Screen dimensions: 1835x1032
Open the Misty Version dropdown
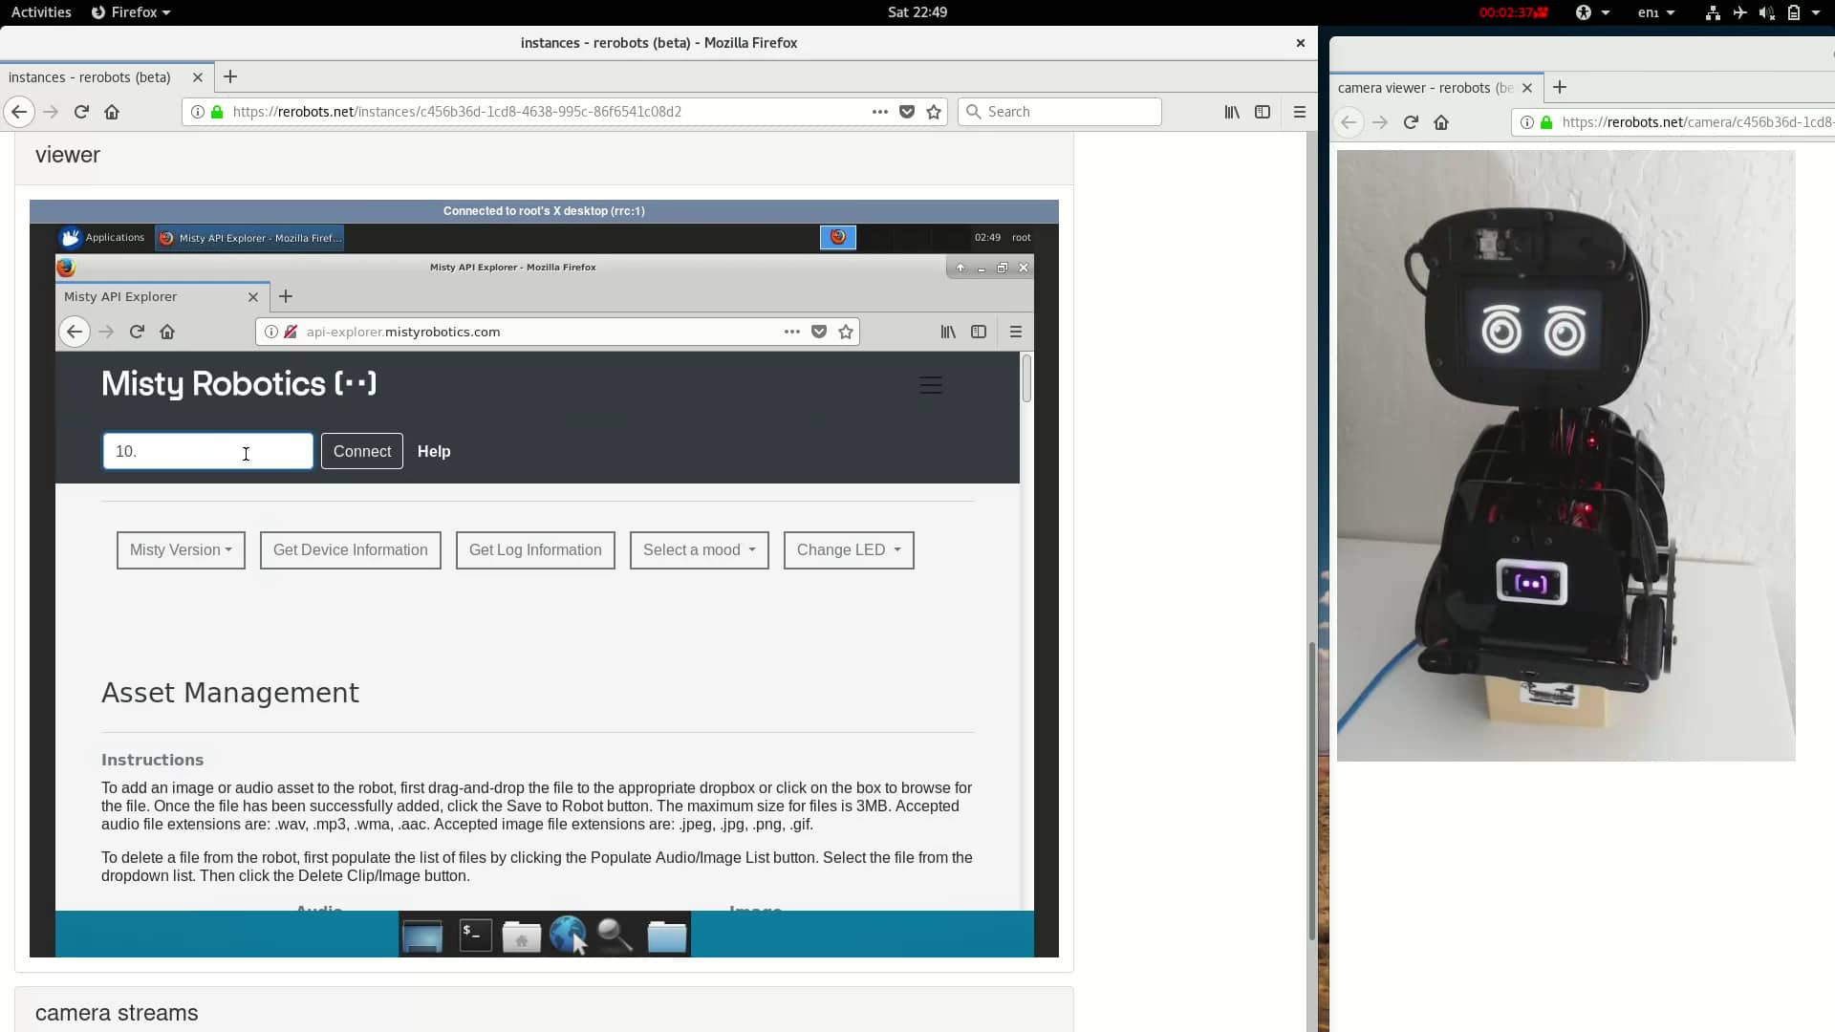181,549
